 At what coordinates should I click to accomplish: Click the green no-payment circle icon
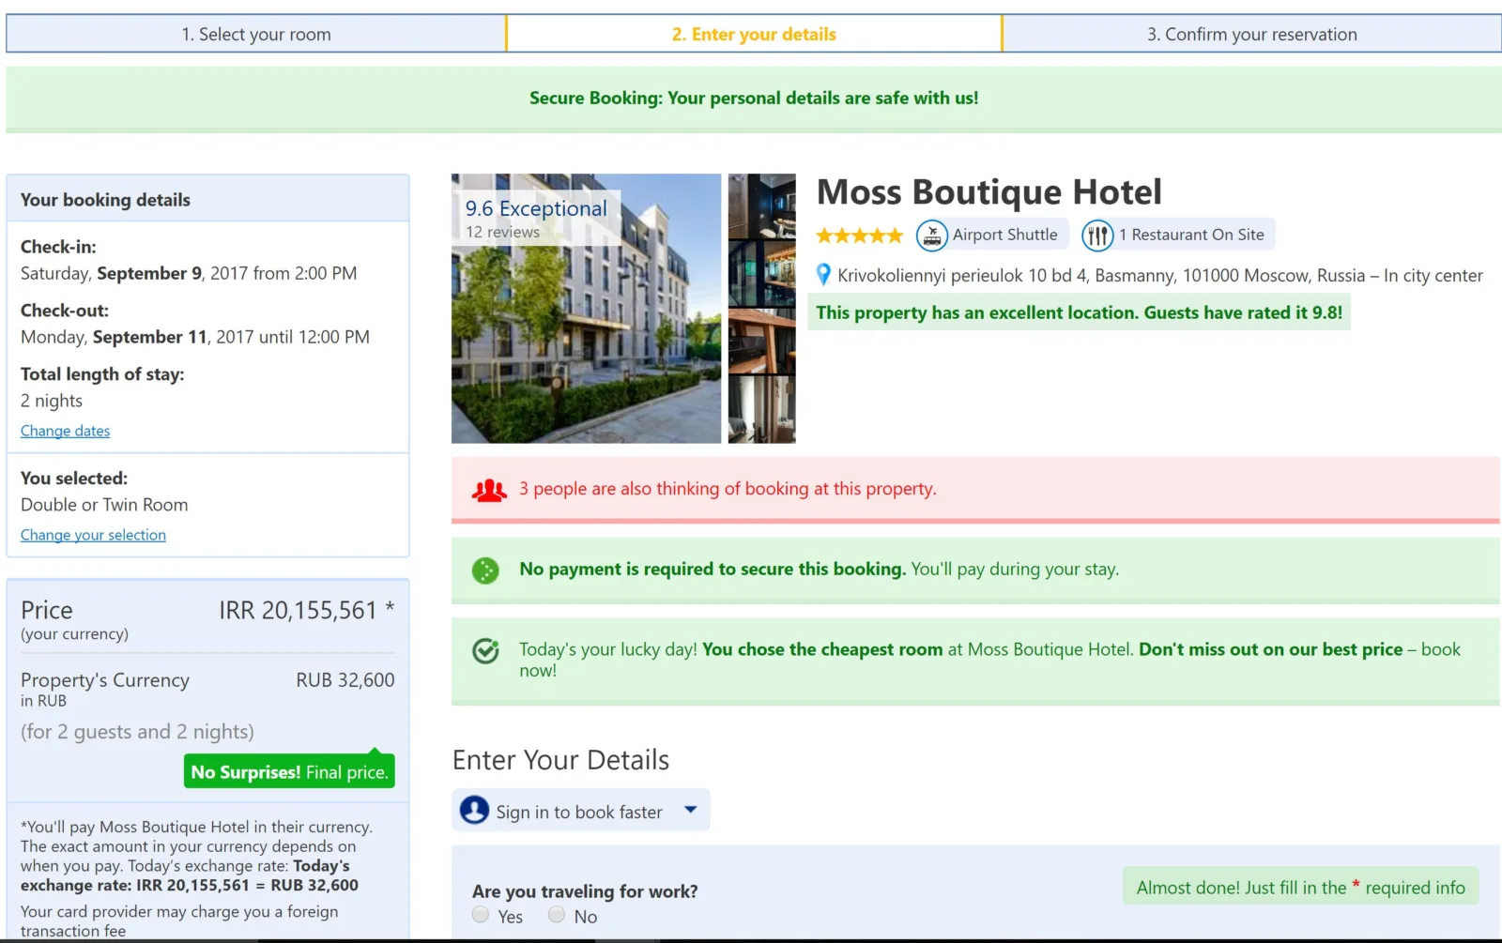[x=485, y=570]
